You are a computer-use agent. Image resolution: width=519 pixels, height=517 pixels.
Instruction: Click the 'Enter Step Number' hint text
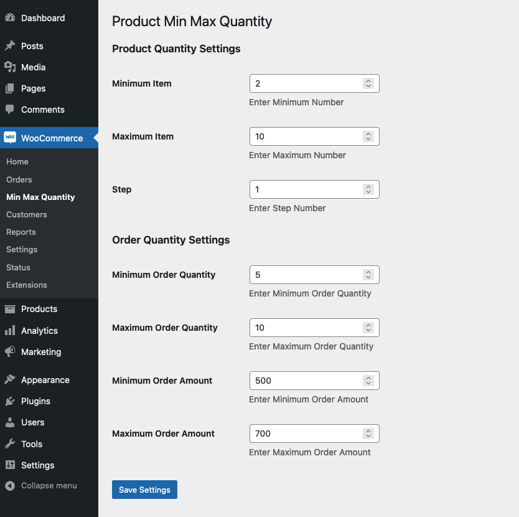pos(288,208)
